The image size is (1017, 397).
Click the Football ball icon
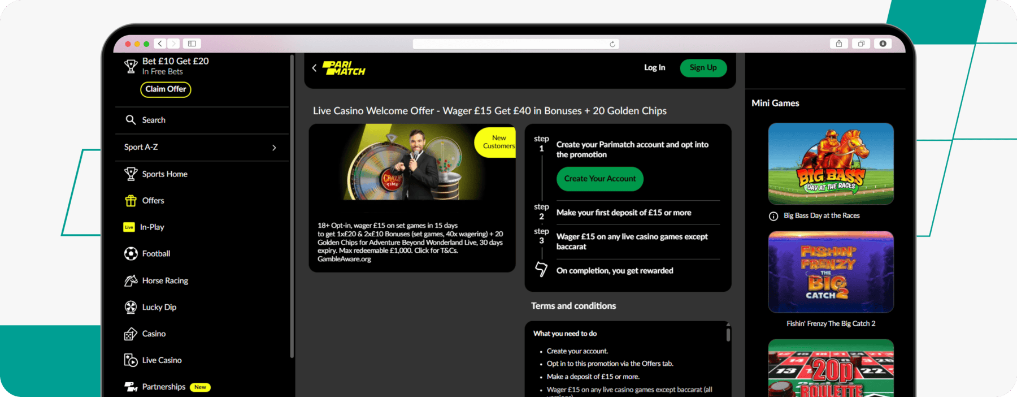click(x=131, y=254)
